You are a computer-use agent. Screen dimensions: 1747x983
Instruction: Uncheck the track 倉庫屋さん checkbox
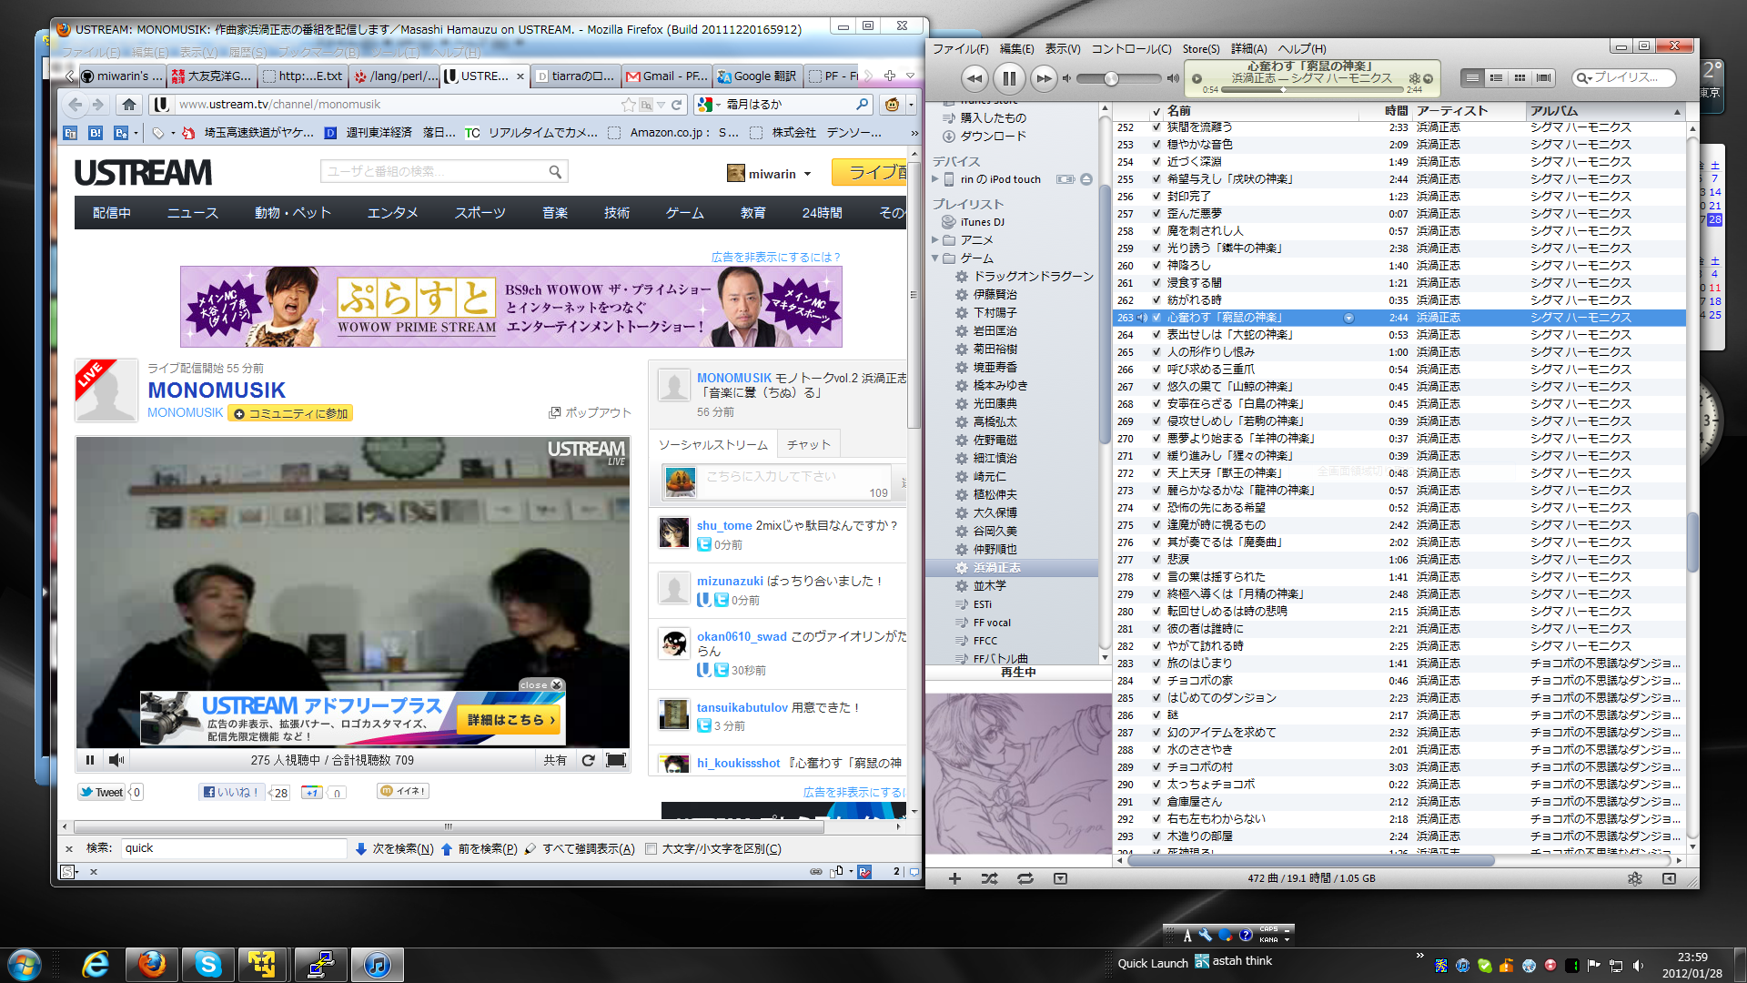(x=1156, y=802)
